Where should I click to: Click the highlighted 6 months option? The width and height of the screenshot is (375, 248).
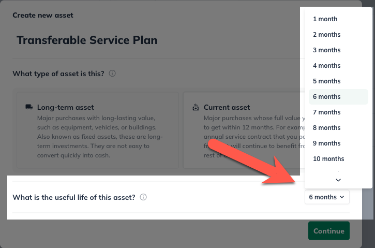tap(327, 97)
